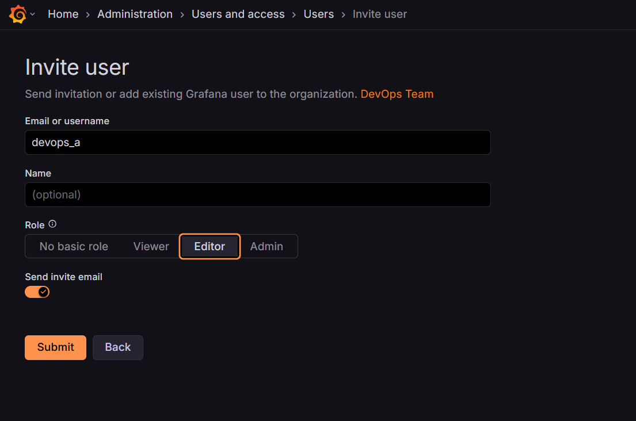This screenshot has width=636, height=421.
Task: Select the Viewer role
Action: click(x=151, y=246)
